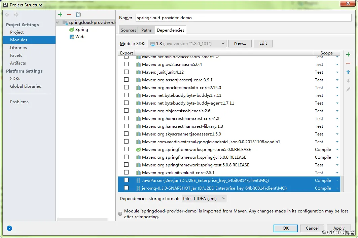Click the xmlunit-core library icon
The width and height of the screenshot is (358, 238).
[x=138, y=173]
